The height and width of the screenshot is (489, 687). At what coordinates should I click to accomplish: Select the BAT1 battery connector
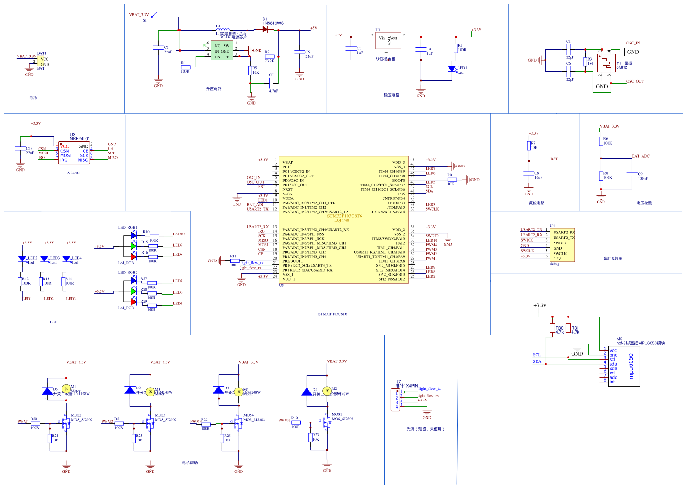(x=42, y=62)
